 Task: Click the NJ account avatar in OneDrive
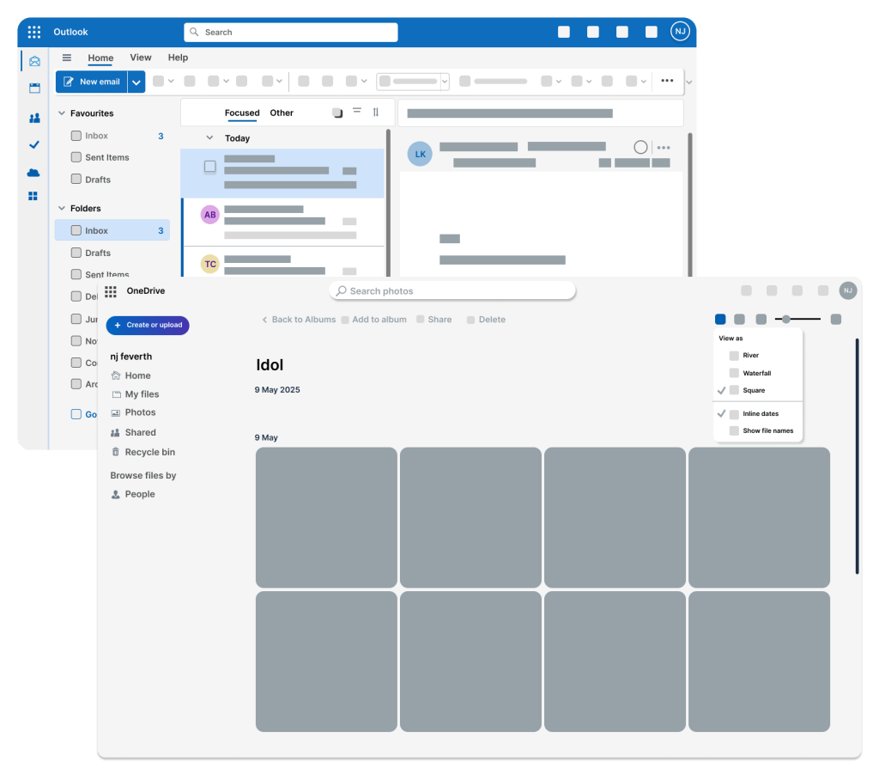847,290
